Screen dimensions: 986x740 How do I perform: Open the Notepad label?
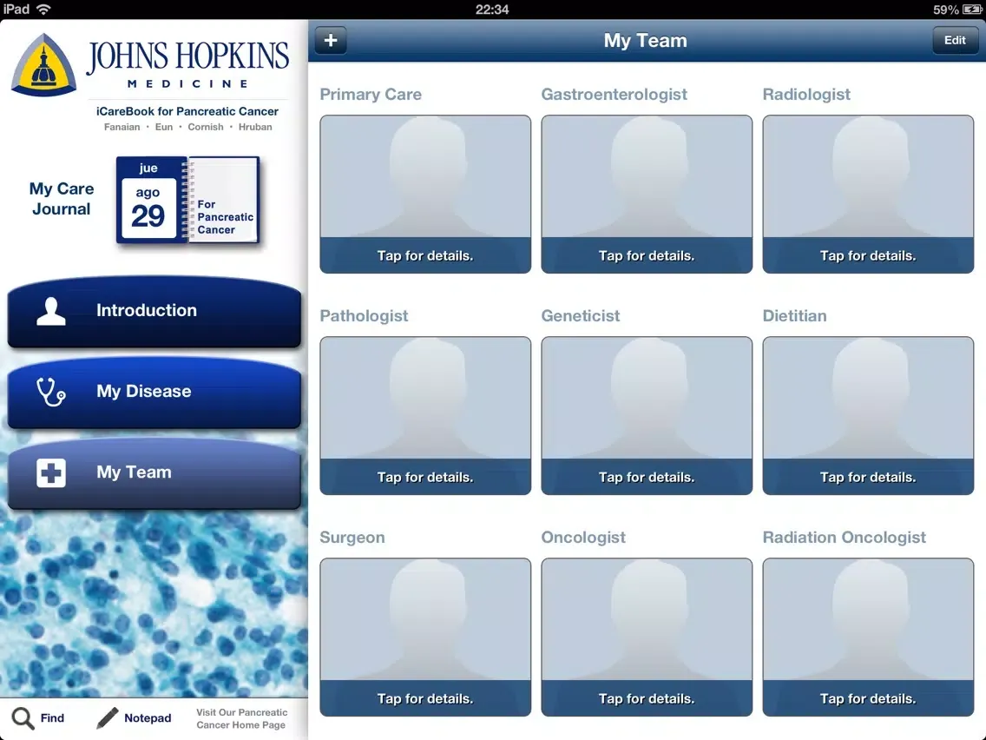[148, 718]
